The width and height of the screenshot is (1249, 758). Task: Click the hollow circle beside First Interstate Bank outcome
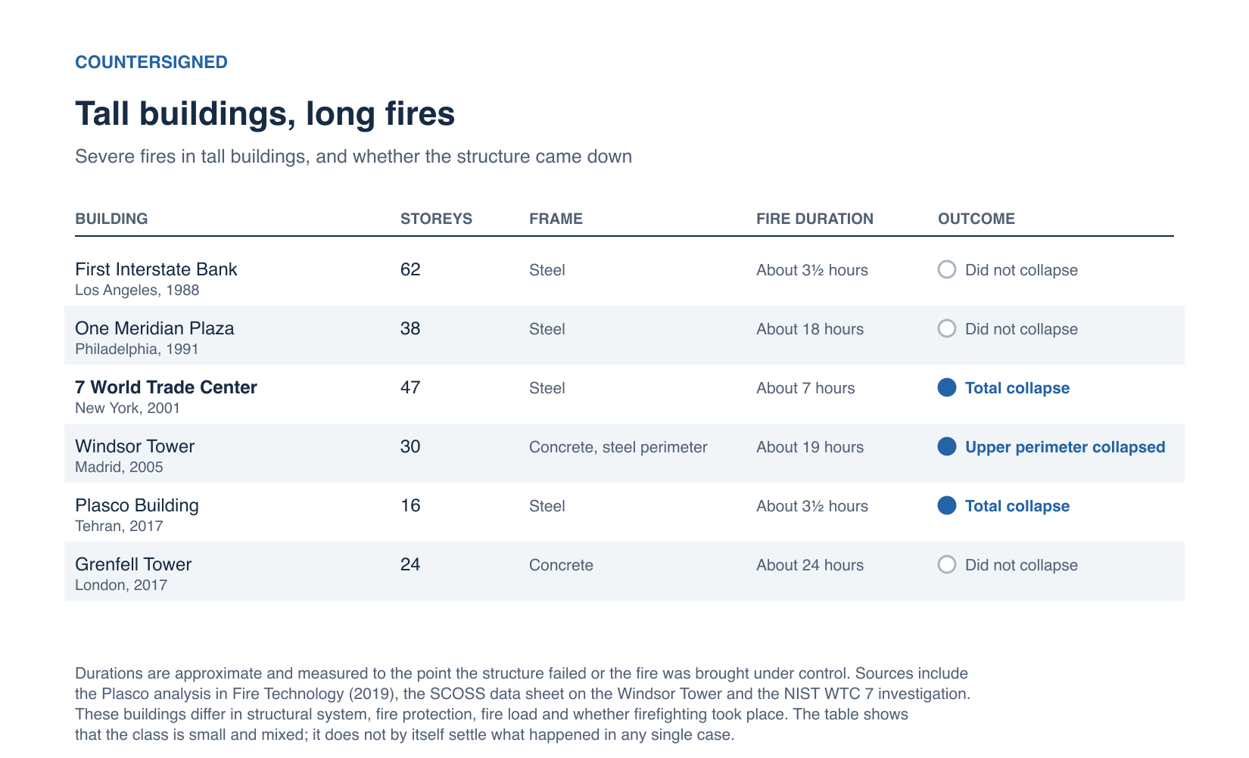(947, 269)
